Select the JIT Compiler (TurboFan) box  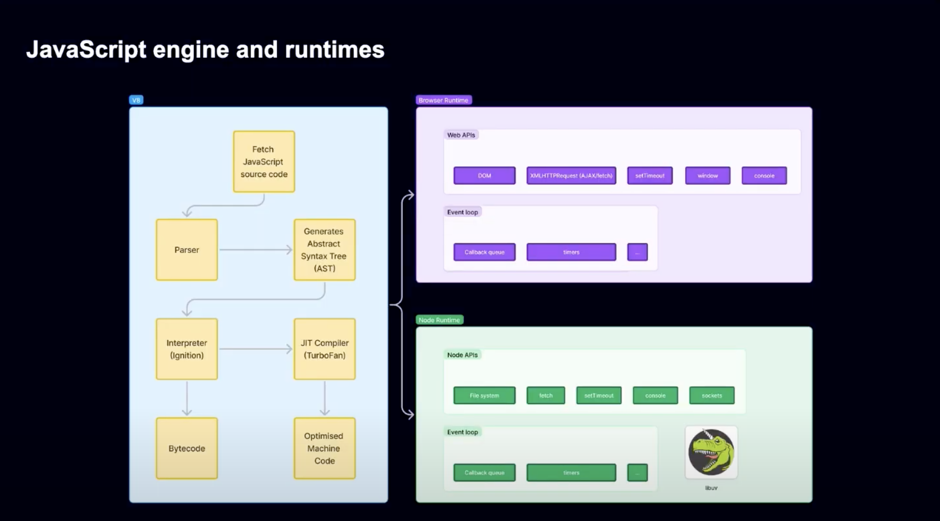pyautogui.click(x=325, y=349)
